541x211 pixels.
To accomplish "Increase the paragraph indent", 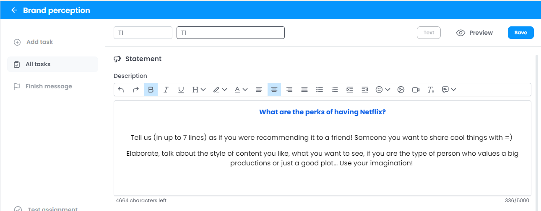I will [350, 90].
